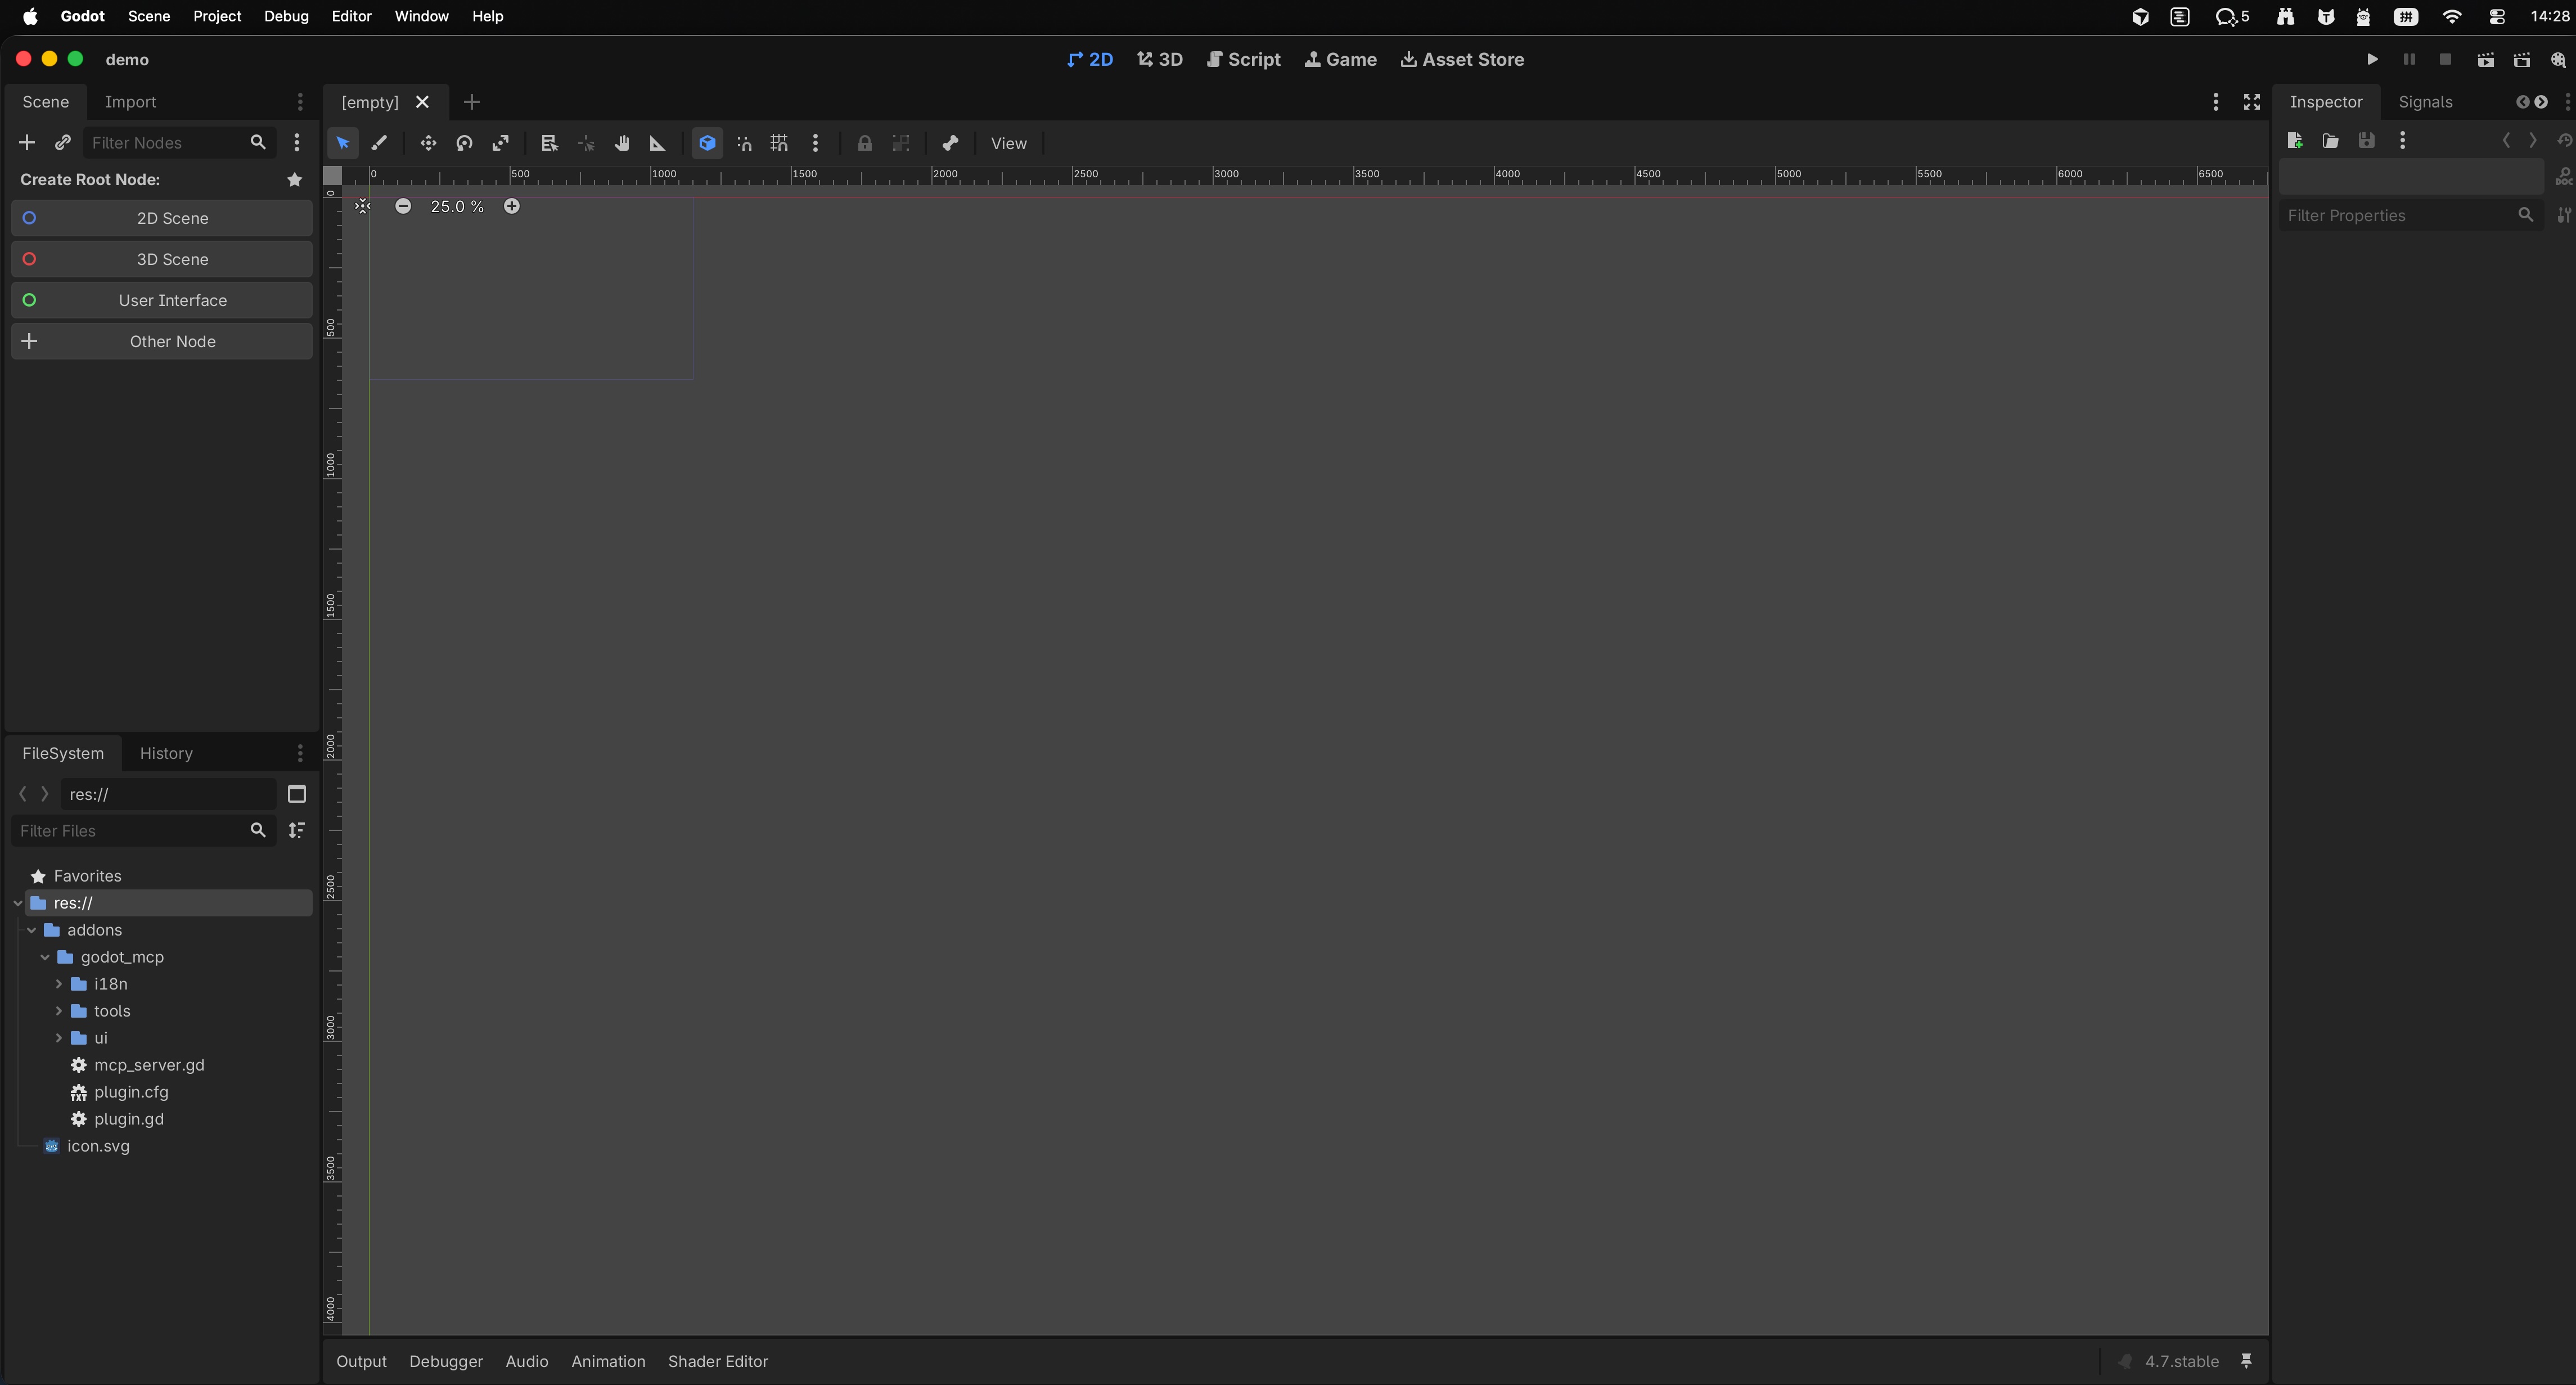Open skeleton bone options
The height and width of the screenshot is (1385, 2576).
tap(950, 143)
